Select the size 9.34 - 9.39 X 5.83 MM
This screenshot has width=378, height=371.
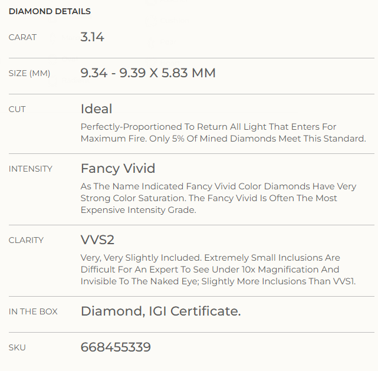pyautogui.click(x=148, y=73)
